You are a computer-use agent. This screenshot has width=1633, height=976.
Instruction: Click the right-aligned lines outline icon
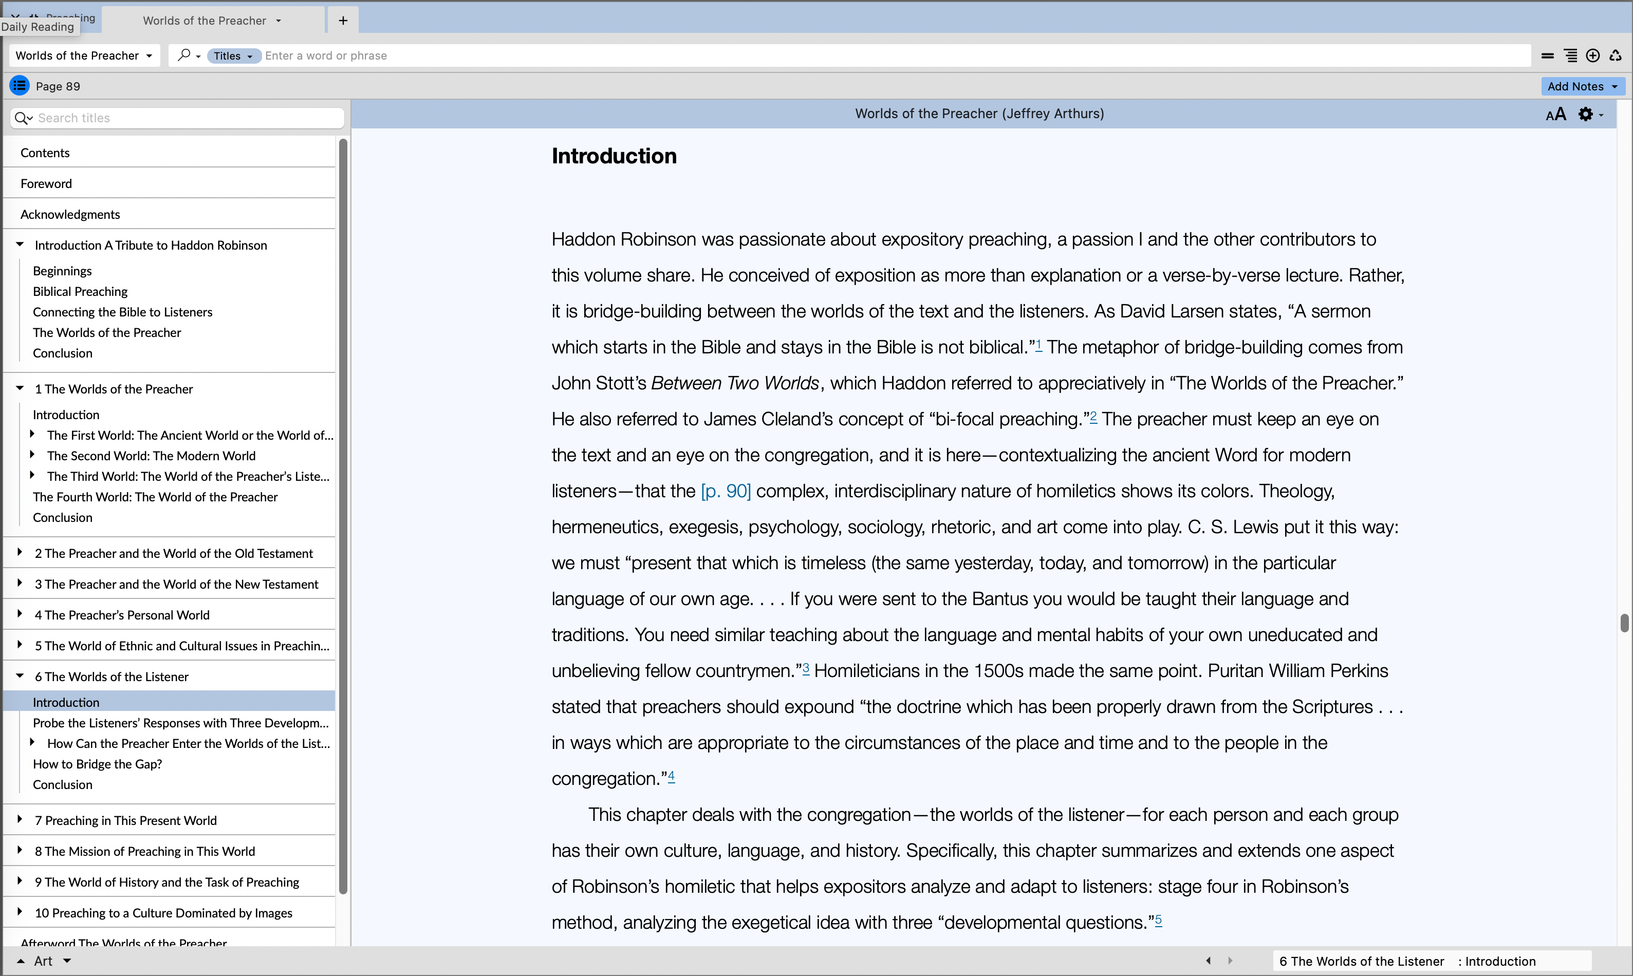click(1570, 56)
